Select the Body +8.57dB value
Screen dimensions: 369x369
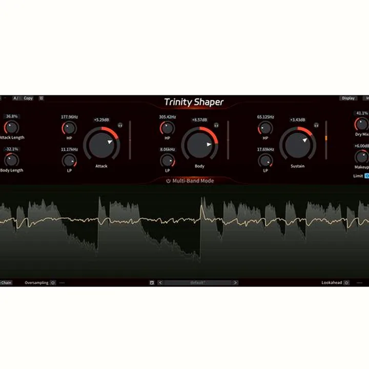coord(199,120)
